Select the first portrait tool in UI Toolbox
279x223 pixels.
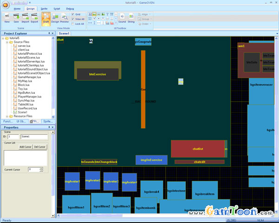point(90,14)
